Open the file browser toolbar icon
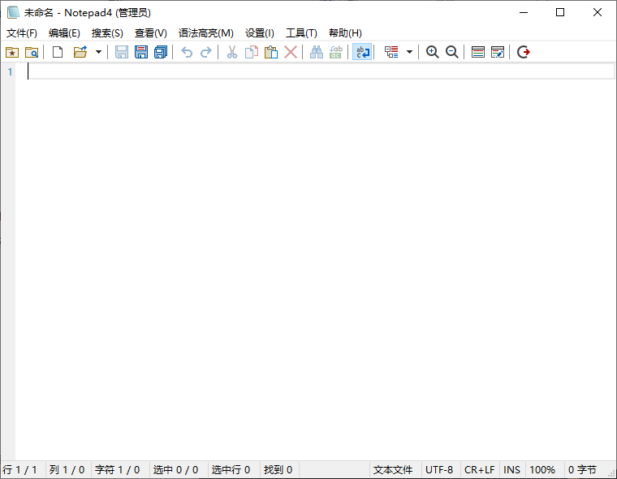The image size is (617, 479). pyautogui.click(x=32, y=52)
